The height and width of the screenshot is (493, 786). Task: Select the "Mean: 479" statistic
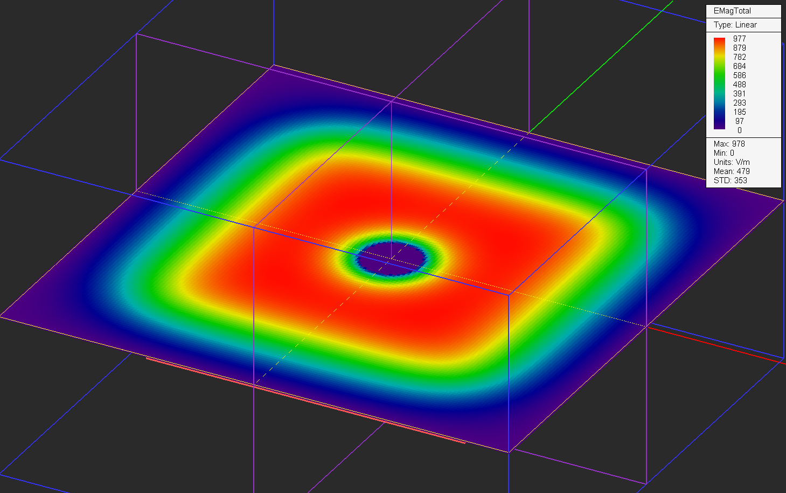(732, 171)
